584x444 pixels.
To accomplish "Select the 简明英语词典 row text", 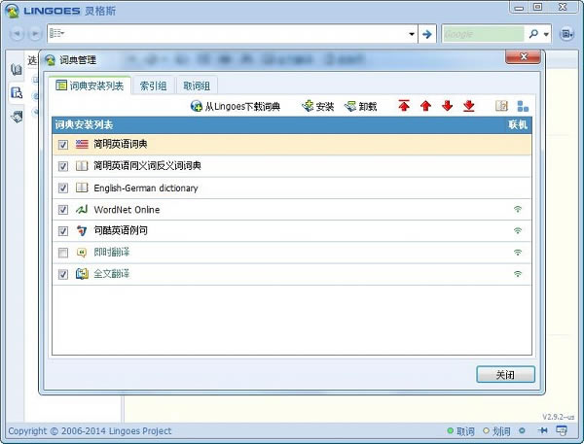I will (121, 145).
